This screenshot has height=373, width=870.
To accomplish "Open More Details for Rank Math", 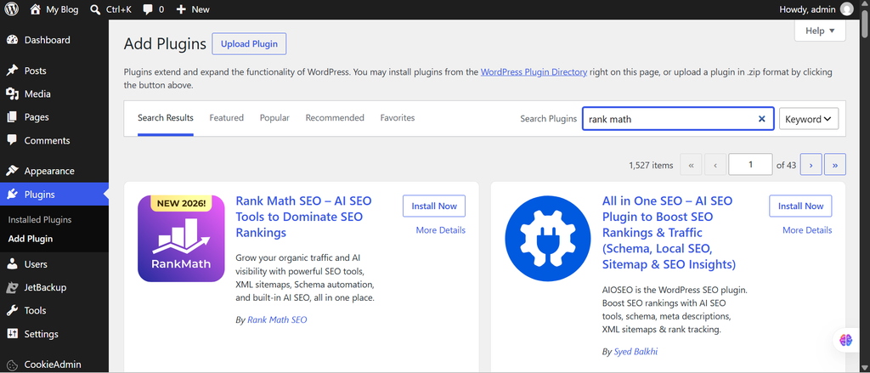I will click(441, 229).
